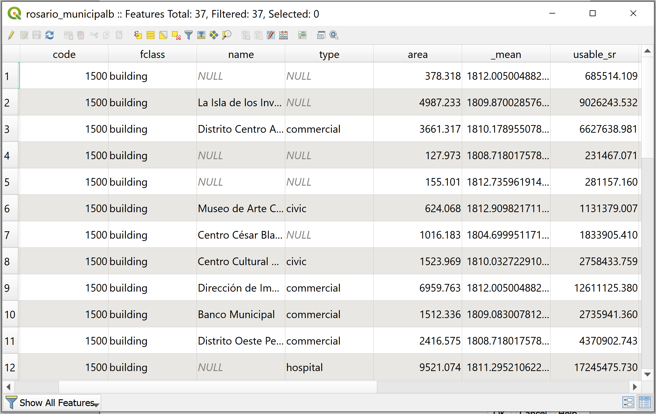Open the Actions icon with gear cursor
Screen dimensions: 656x414
[x=334, y=35]
